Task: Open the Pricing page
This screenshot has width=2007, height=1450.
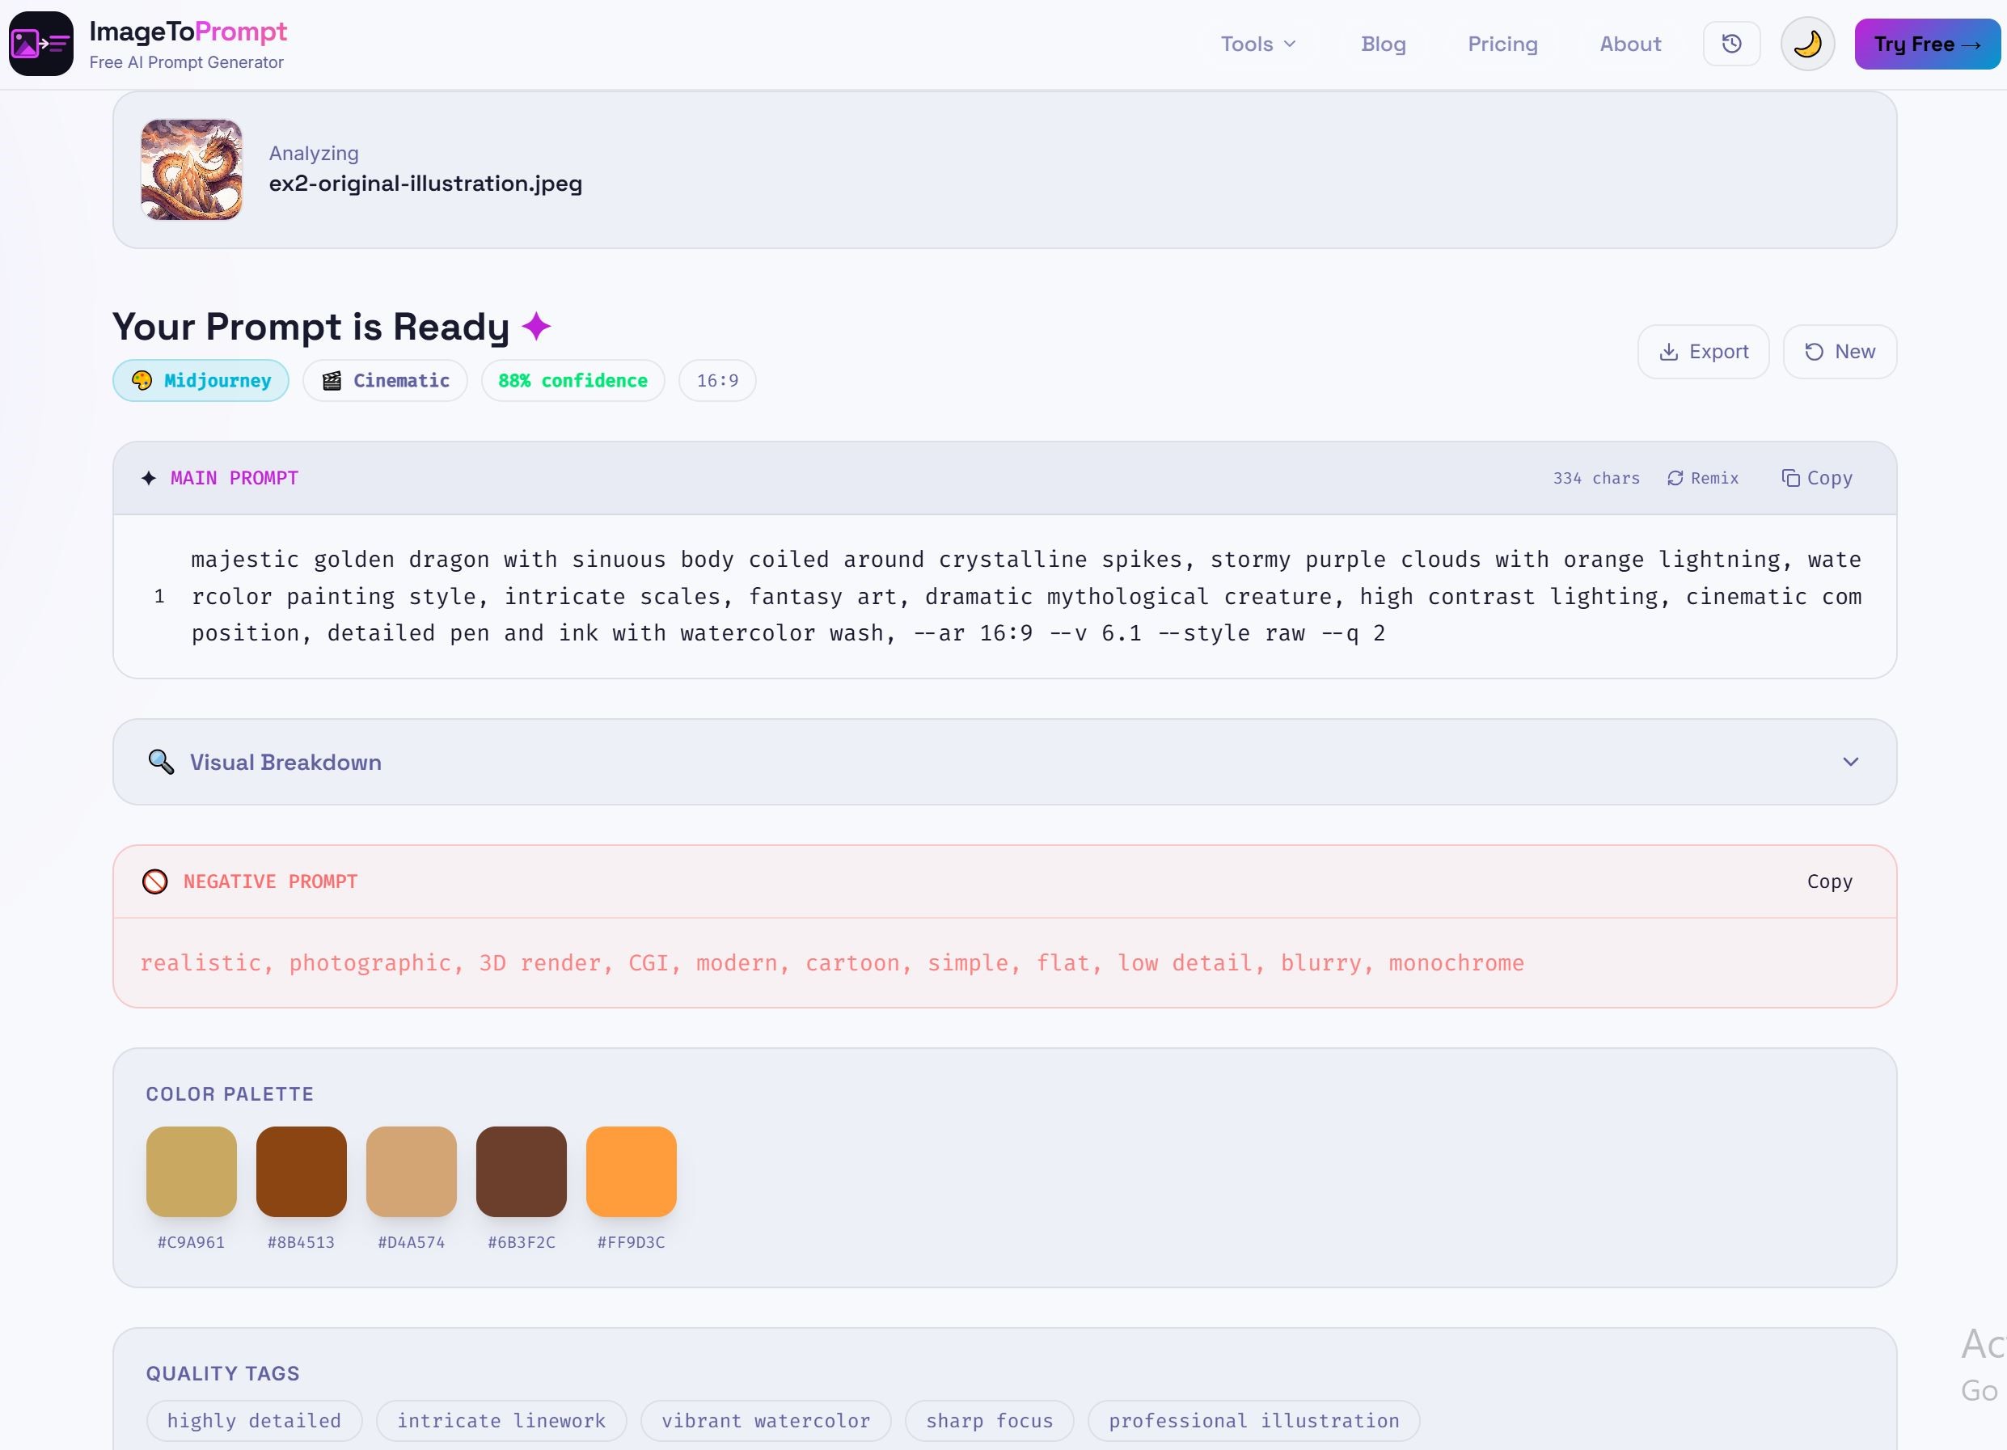Action: coord(1502,44)
